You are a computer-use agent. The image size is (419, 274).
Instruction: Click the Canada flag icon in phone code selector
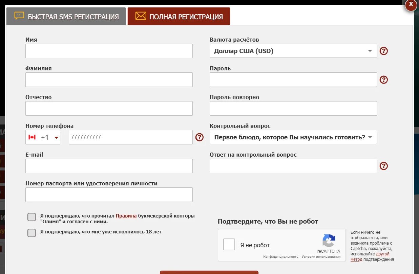(x=32, y=137)
